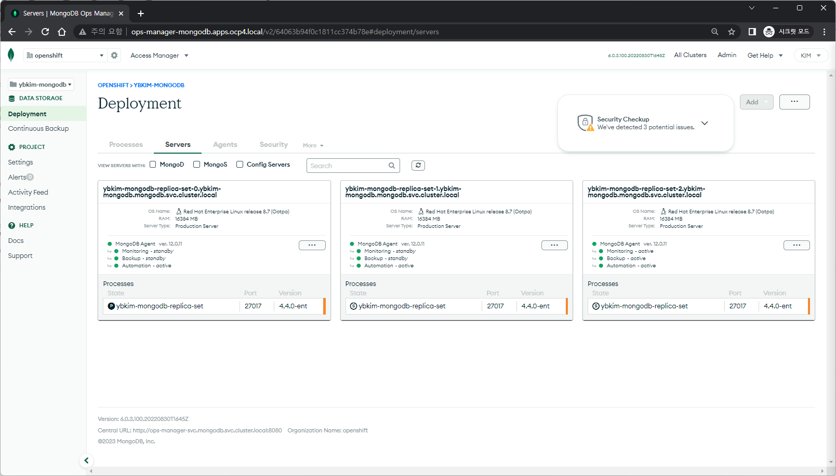
Task: Click primary state icon of replica-set-0 process
Action: (111, 306)
